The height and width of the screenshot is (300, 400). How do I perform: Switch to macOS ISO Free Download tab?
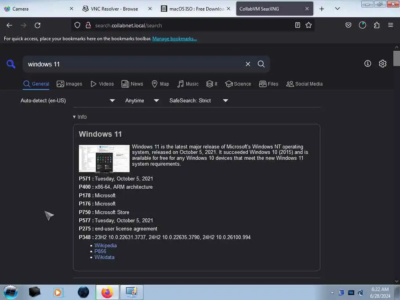[x=196, y=9]
